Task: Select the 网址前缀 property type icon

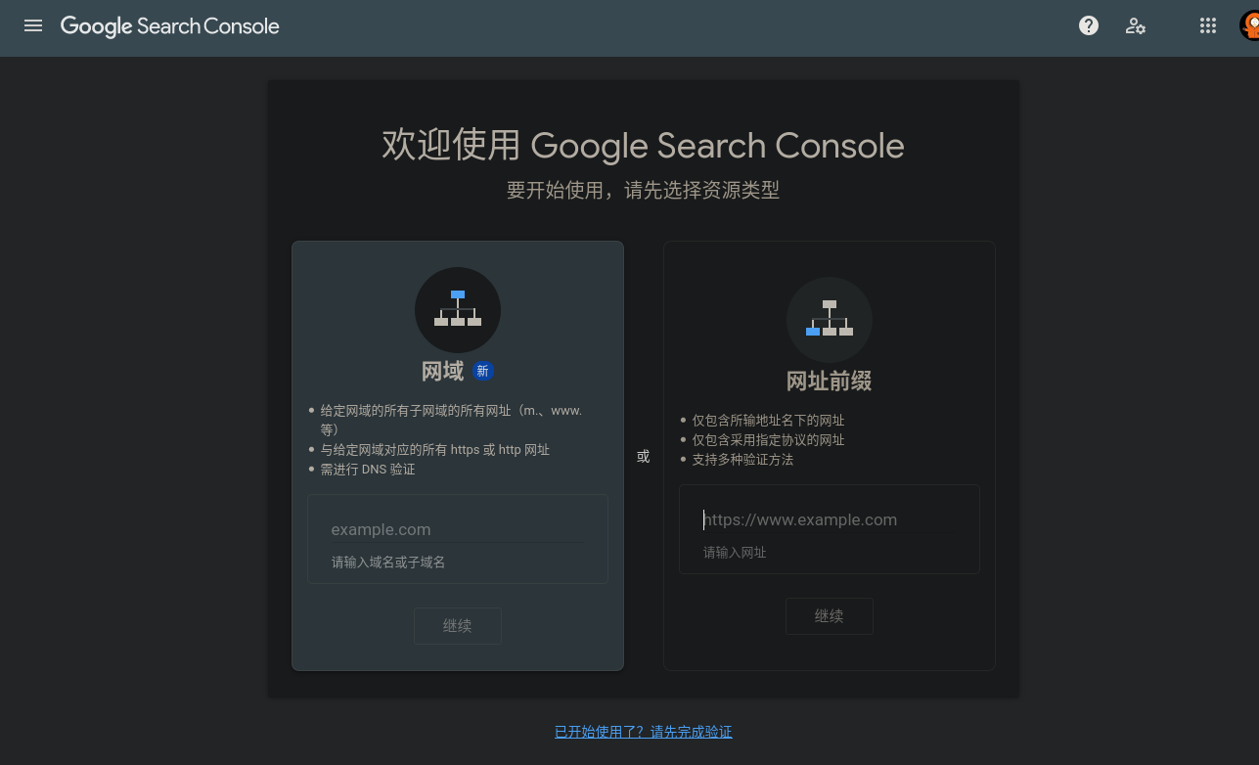Action: point(830,320)
